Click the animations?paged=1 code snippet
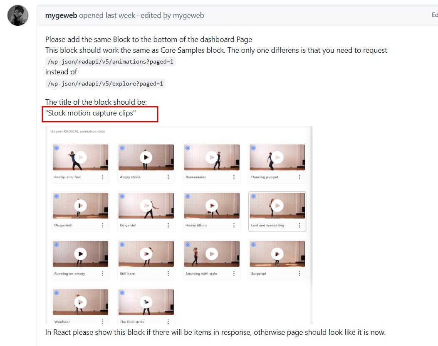Screen dimensions: 438x346 pos(111,61)
